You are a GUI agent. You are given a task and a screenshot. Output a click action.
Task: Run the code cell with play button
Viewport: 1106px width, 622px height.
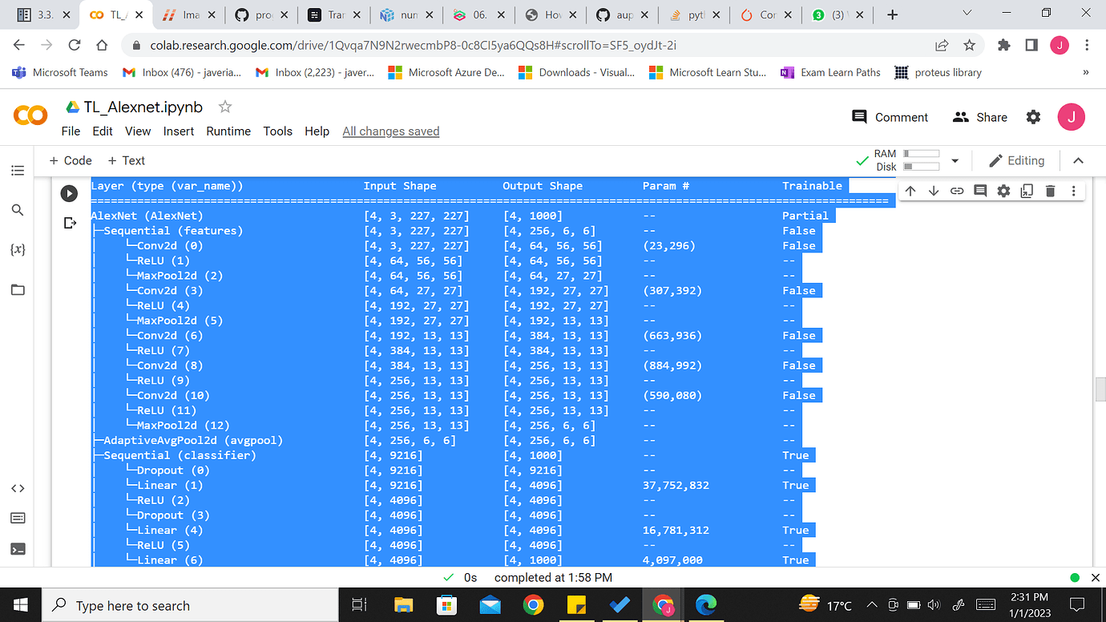(70, 193)
